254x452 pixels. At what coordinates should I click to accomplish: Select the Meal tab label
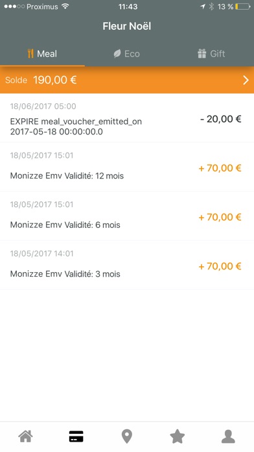pos(47,54)
